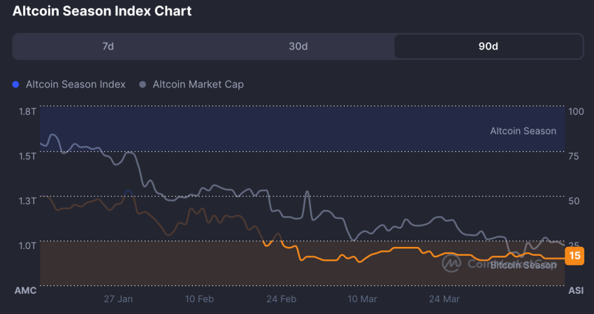Click the 10 Feb date marker
Screen dimensions: 594x314
point(199,299)
